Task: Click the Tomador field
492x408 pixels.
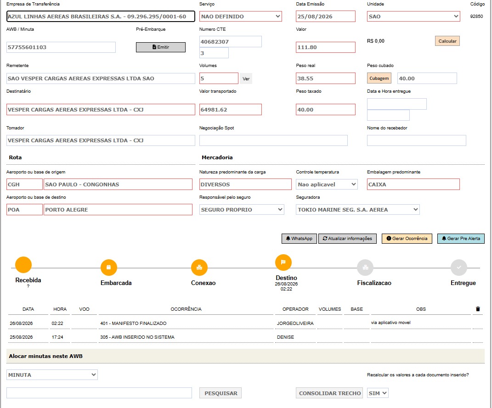Action: coord(101,140)
